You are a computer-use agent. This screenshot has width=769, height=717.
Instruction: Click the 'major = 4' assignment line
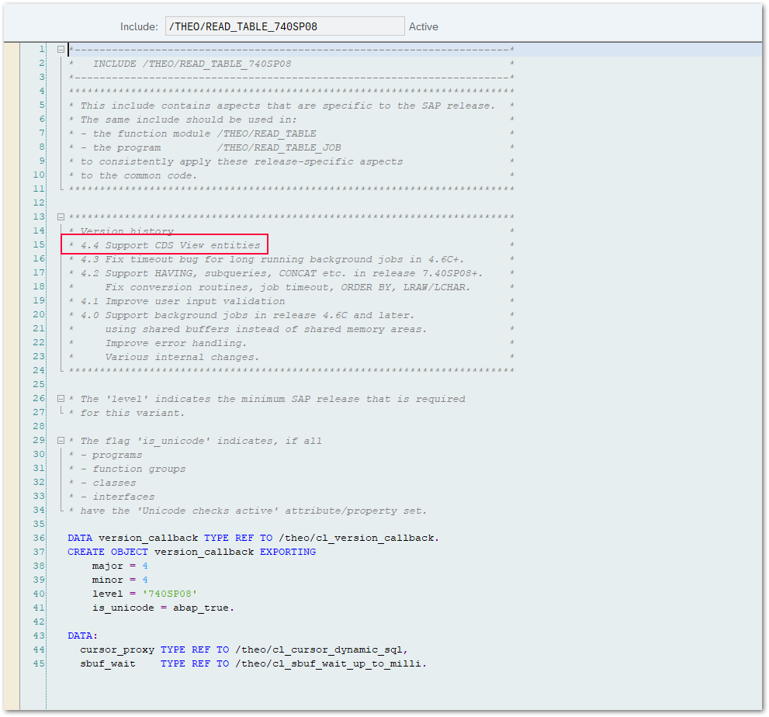pos(120,566)
